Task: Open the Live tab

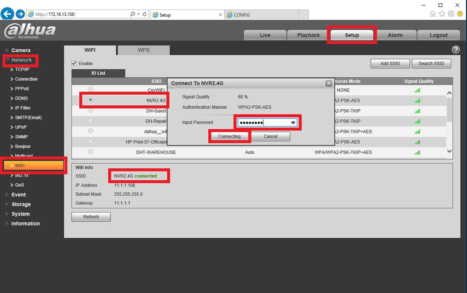Action: tap(265, 35)
